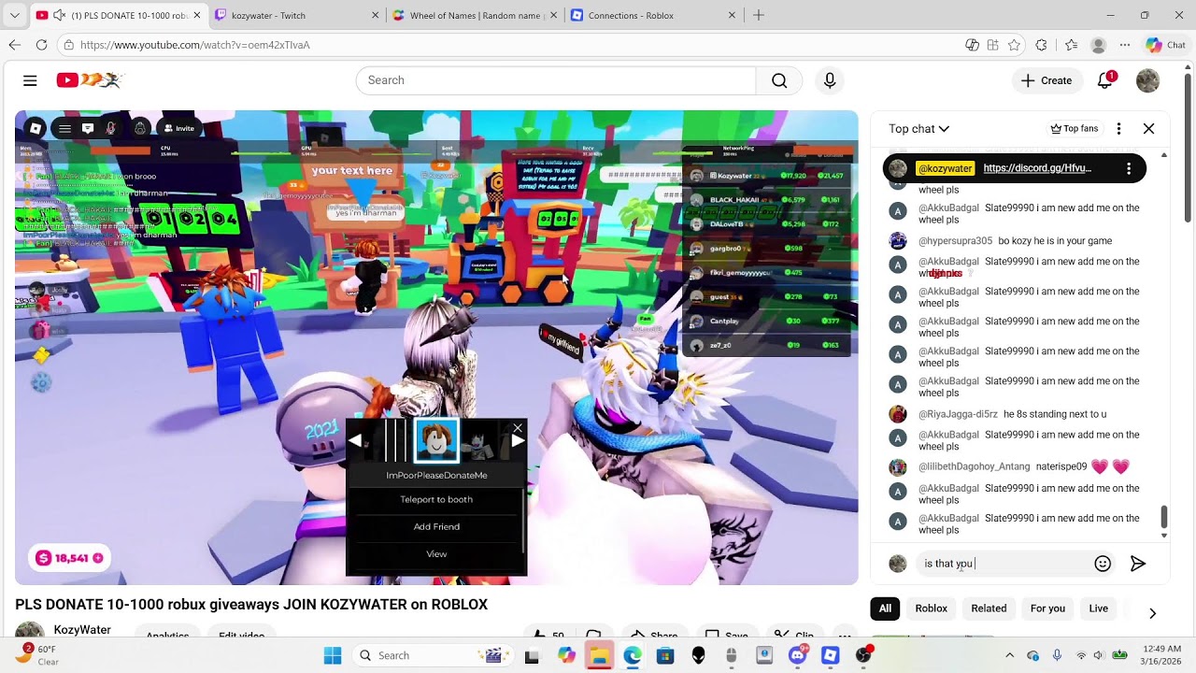The height and width of the screenshot is (673, 1196).
Task: Focus the YouTube Search input field
Action: click(556, 80)
